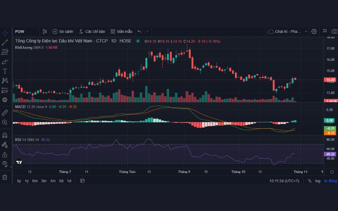
Task: Click the ruler measure tool
Action: 5,113
